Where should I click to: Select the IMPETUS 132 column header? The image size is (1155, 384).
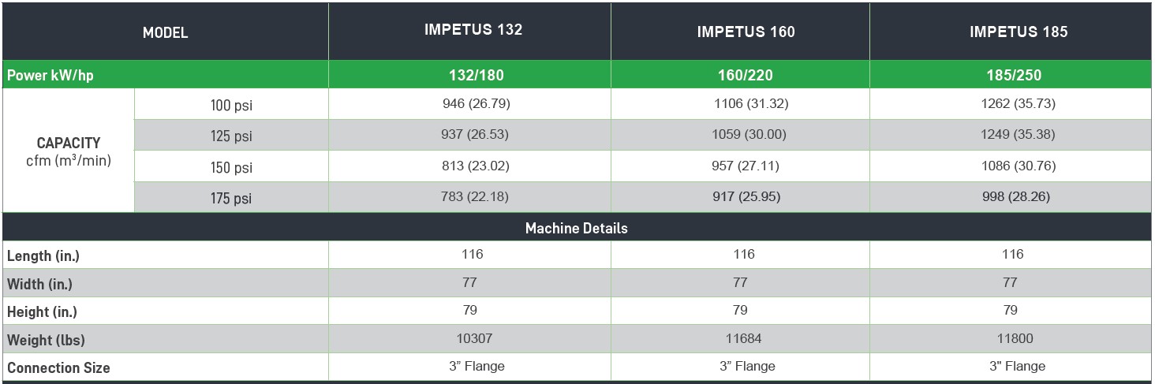tap(473, 31)
